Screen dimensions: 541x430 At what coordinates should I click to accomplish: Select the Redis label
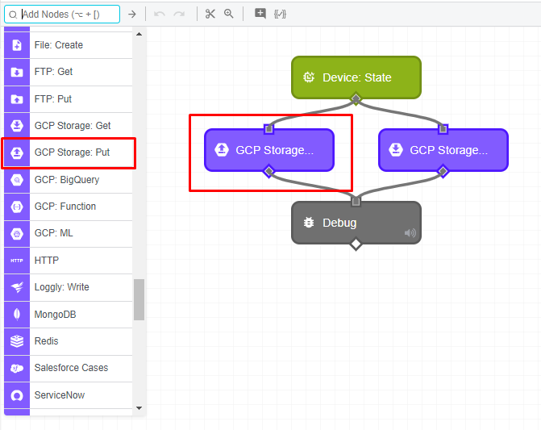pos(47,341)
